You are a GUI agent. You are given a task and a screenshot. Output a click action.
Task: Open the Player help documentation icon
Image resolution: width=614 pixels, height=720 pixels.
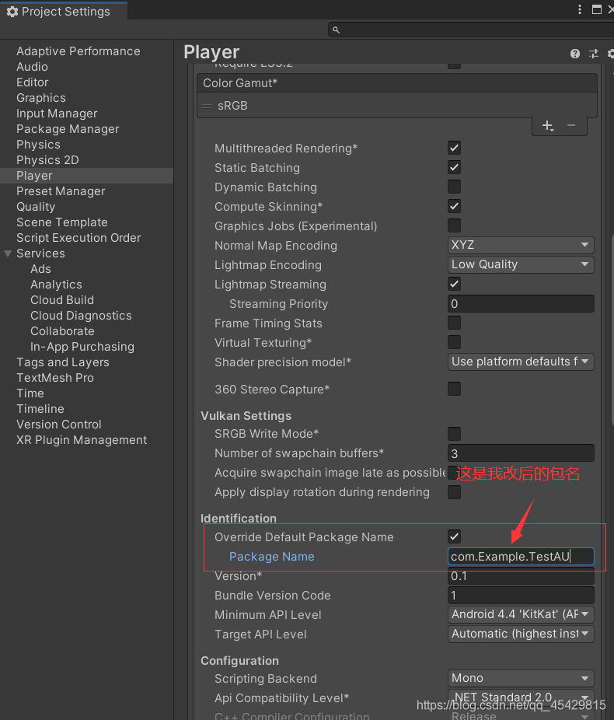point(575,54)
